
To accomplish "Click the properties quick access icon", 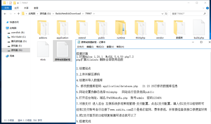I will [x=10, y=3].
